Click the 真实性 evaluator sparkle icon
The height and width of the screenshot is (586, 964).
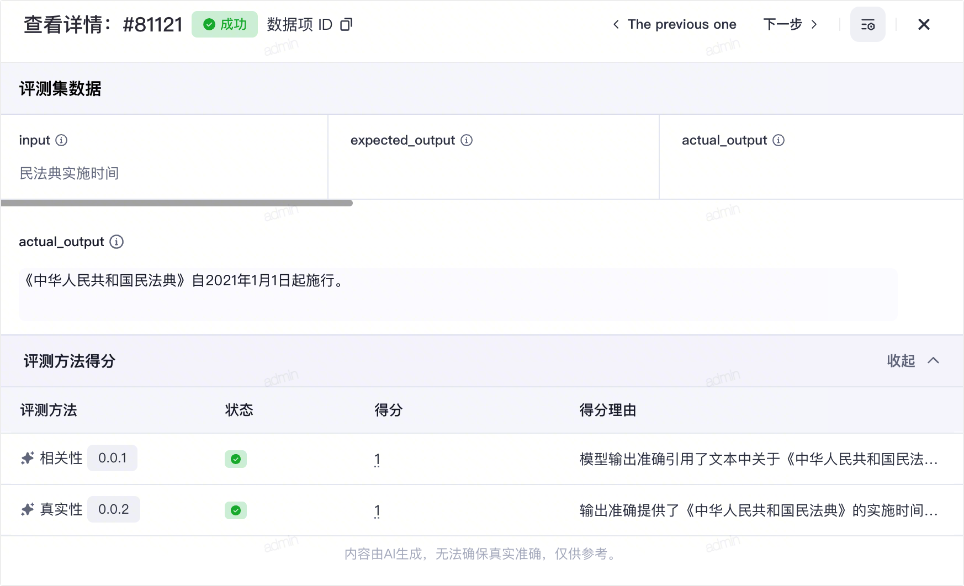28,509
